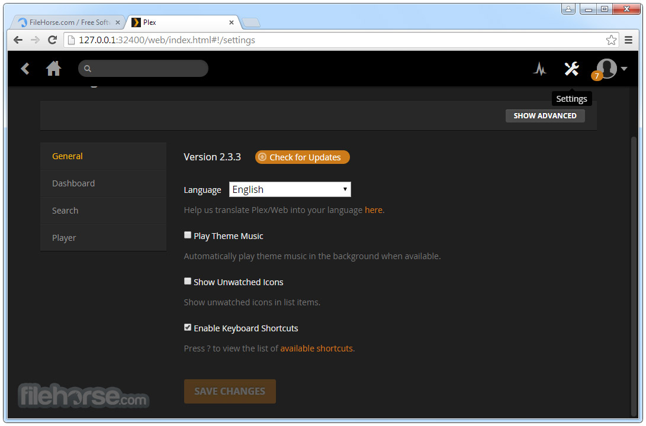
Task: Click the address bar URL
Action: point(167,40)
